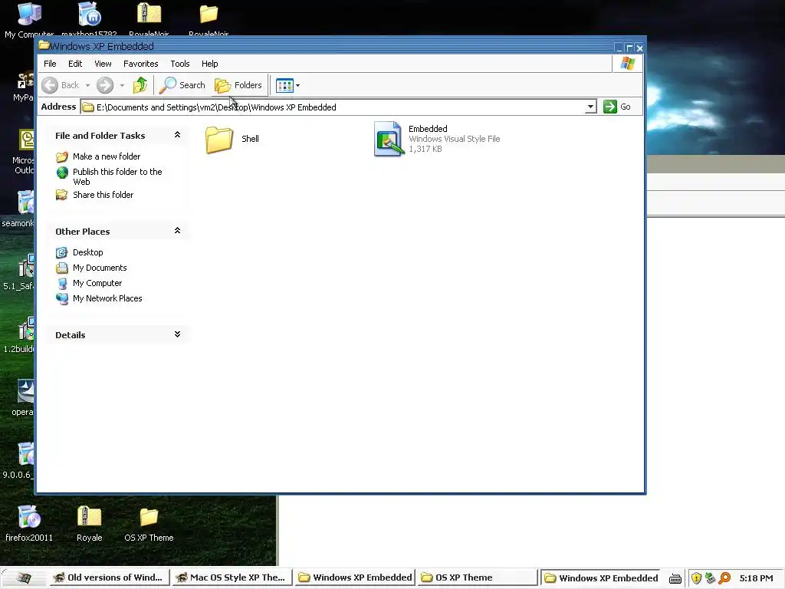This screenshot has height=589, width=785.
Task: Expand the Address bar dropdown
Action: [591, 107]
